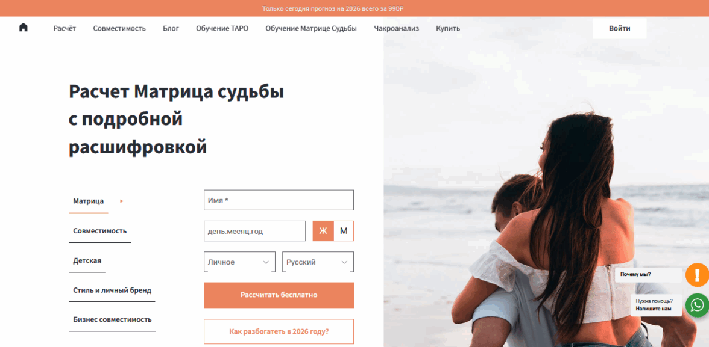The width and height of the screenshot is (709, 347).
Task: Open the green WhatsApp chat icon
Action: click(x=697, y=306)
